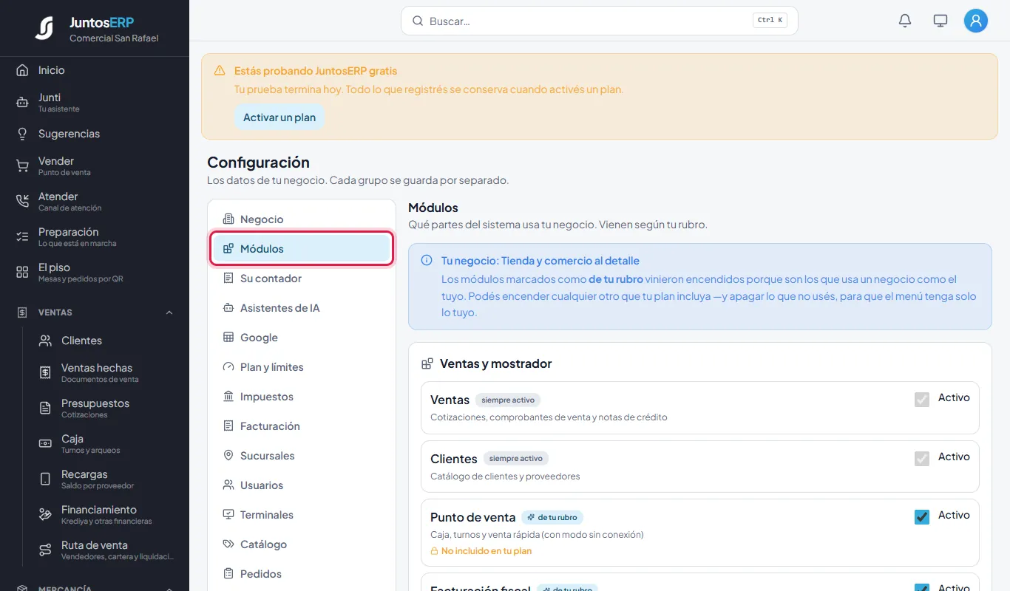
Task: Click the Financiamiento handshake icon
Action: coord(45,515)
